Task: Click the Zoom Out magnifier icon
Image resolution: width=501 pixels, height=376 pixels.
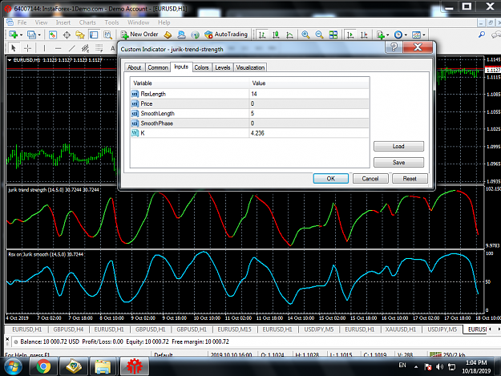Action: pyautogui.click(x=319, y=34)
